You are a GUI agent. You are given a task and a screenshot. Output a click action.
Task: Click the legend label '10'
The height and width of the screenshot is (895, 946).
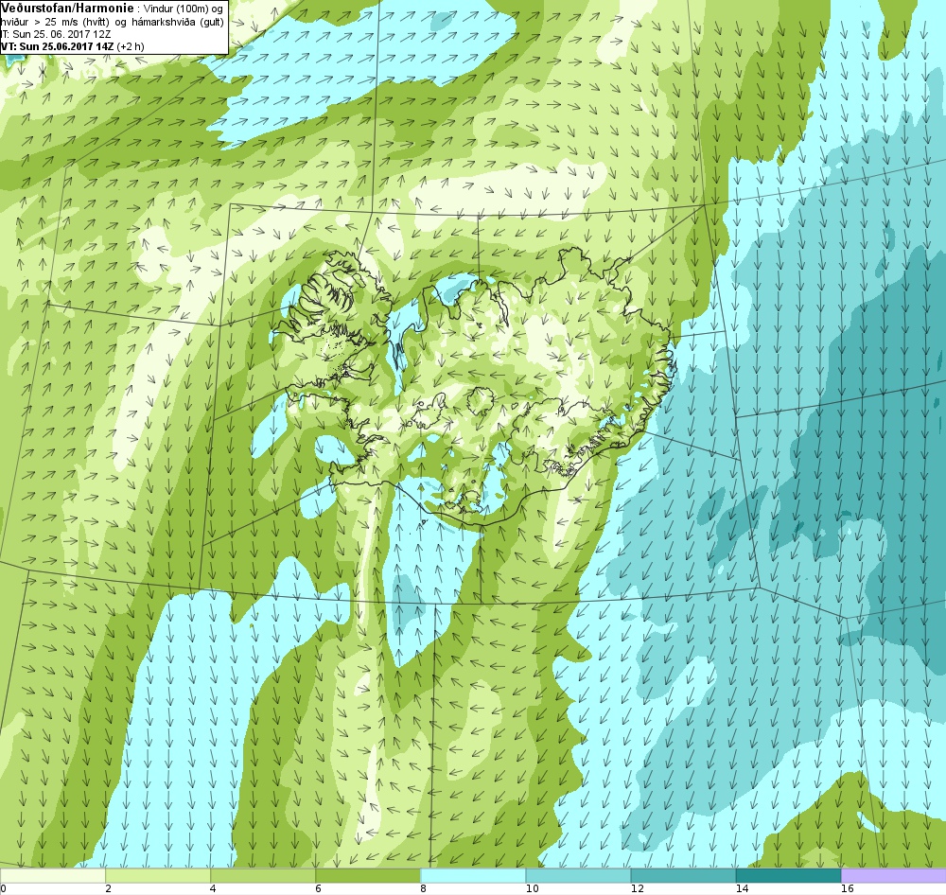coord(532,888)
